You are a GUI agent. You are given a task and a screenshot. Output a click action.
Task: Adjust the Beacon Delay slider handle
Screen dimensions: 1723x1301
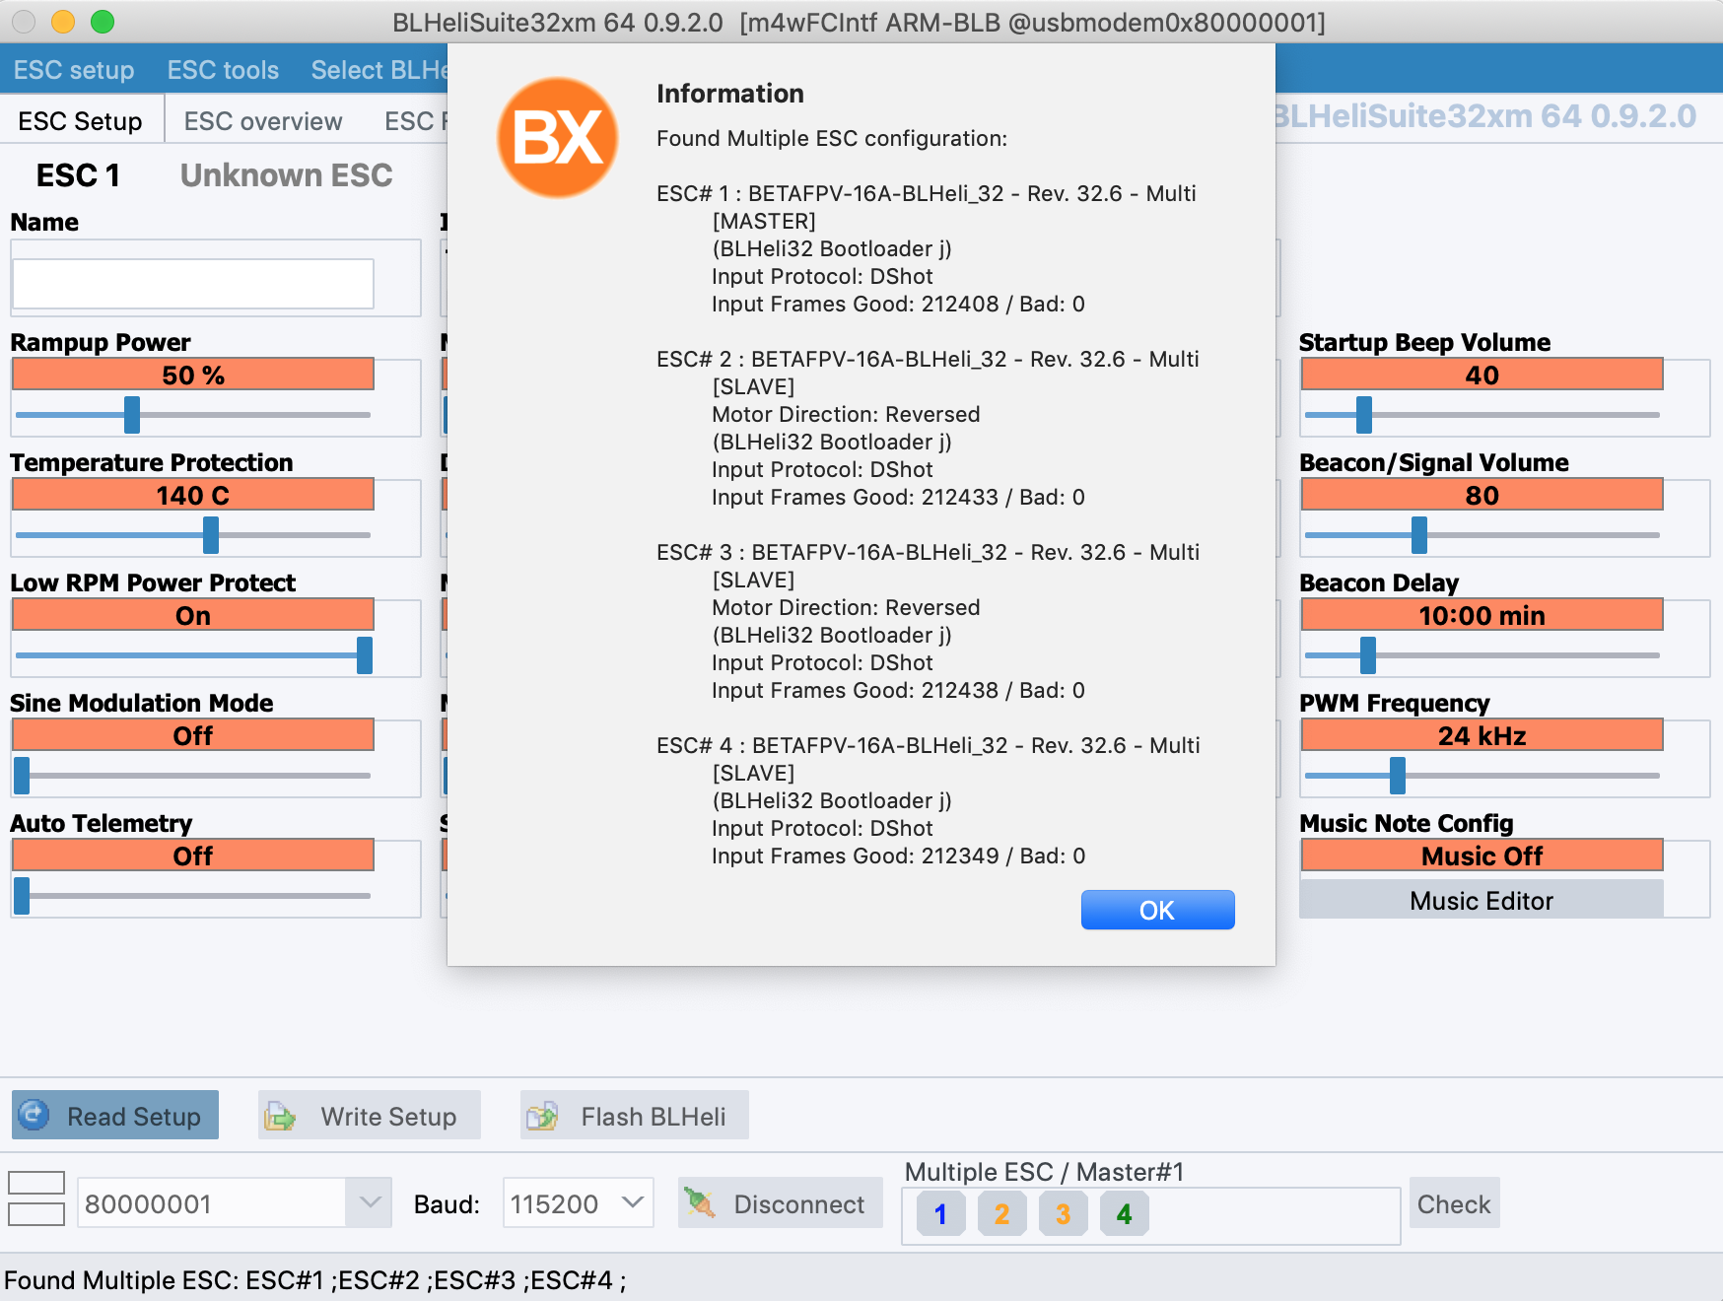(1368, 655)
